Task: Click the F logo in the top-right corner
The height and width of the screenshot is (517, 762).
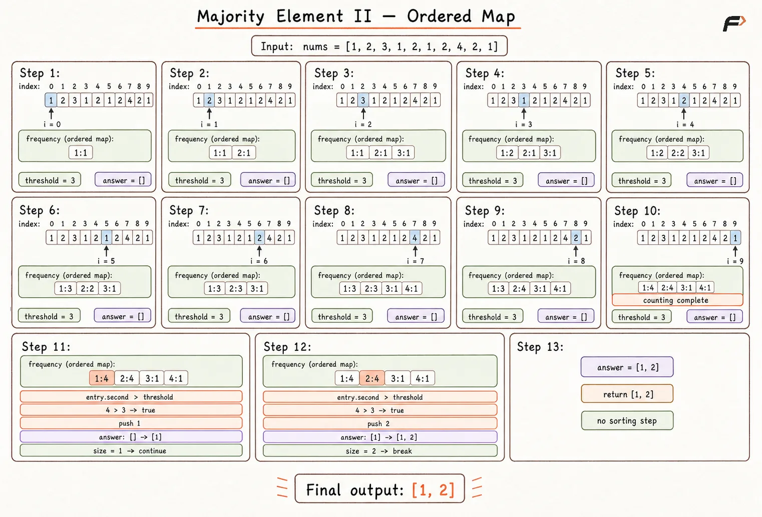Action: click(x=734, y=23)
